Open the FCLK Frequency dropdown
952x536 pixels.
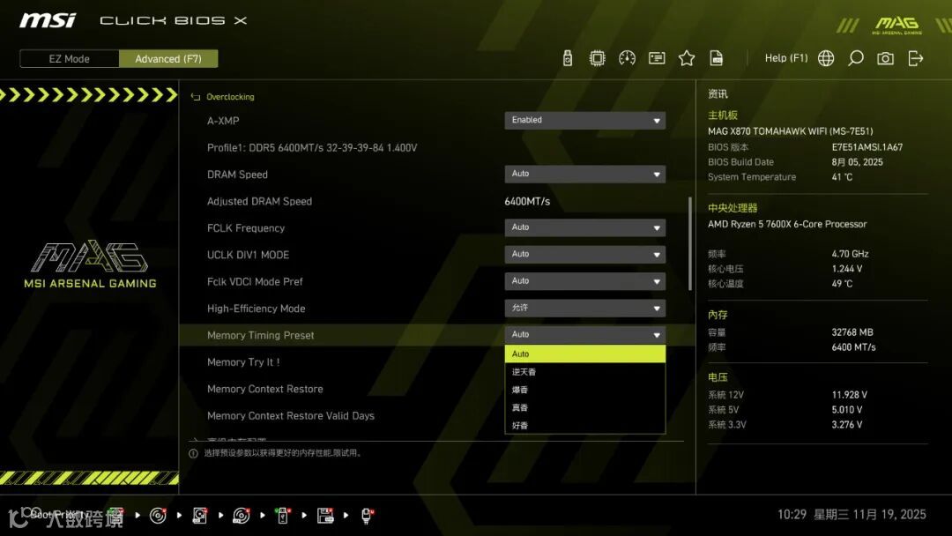click(584, 227)
